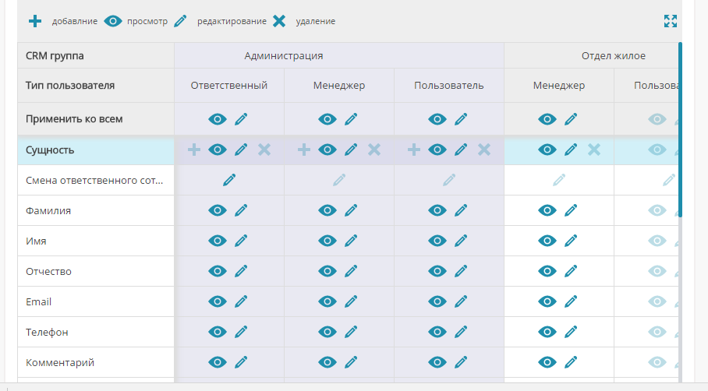Toggle view eye for Администрация Менеджер in Email row

327,301
